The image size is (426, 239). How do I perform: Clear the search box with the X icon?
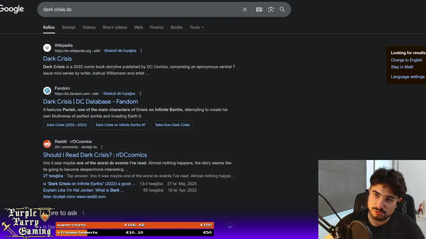245,9
